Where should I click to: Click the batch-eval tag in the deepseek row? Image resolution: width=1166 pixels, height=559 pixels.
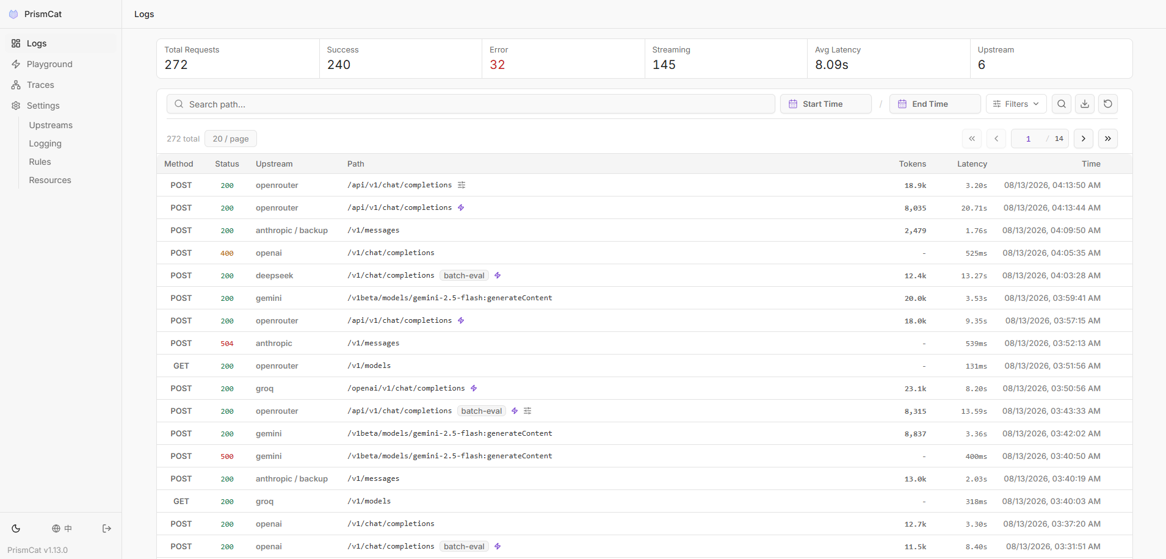coord(464,275)
